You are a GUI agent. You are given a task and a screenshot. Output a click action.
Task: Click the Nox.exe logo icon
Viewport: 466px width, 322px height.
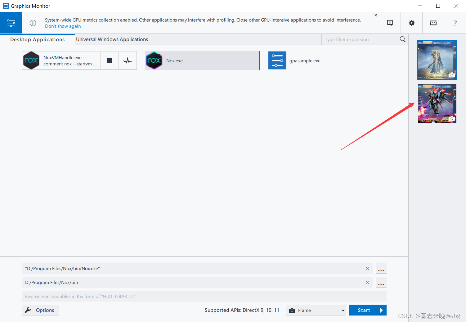click(x=154, y=60)
